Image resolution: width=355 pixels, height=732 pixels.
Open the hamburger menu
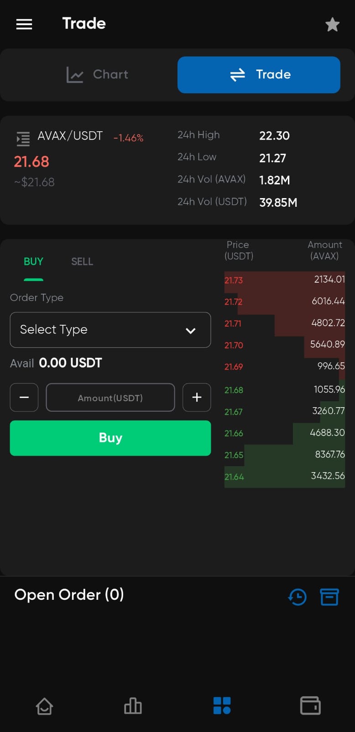(24, 24)
